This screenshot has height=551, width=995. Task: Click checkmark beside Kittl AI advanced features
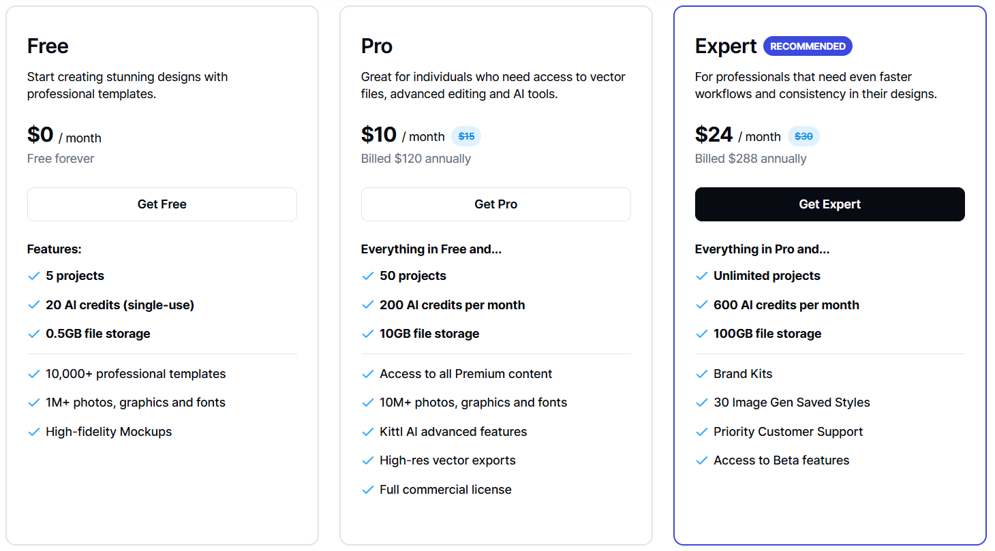[x=367, y=432]
